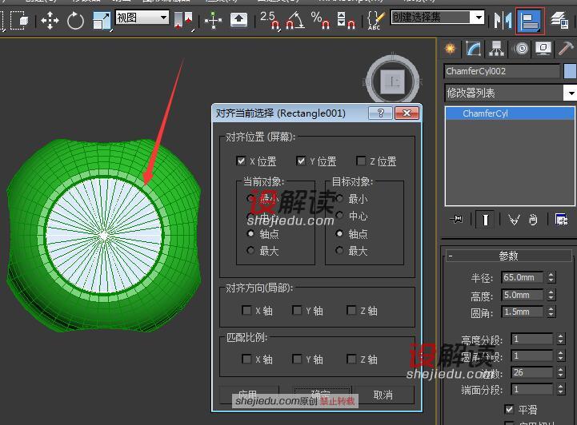Click make unique icon in modifier stack

(x=514, y=220)
